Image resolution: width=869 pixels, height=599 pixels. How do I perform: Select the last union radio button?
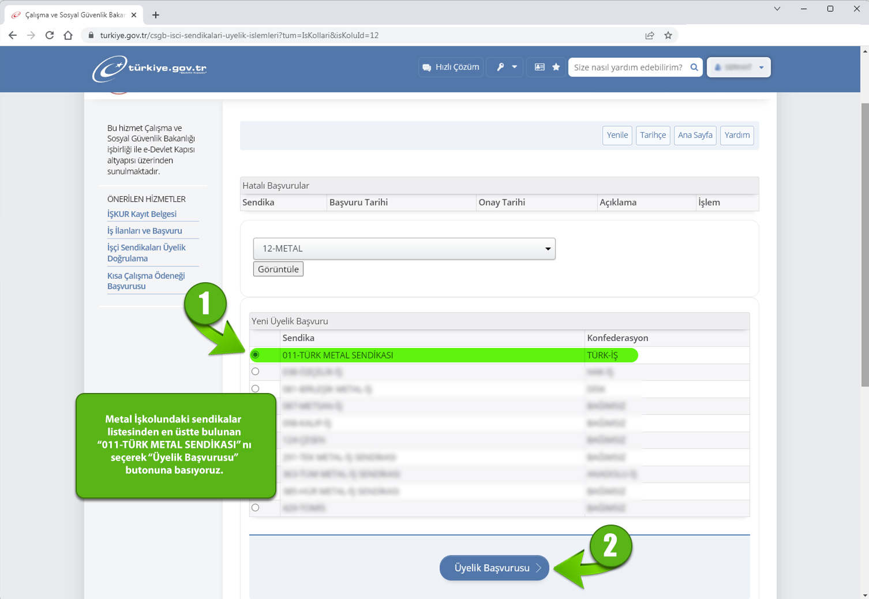tap(255, 507)
